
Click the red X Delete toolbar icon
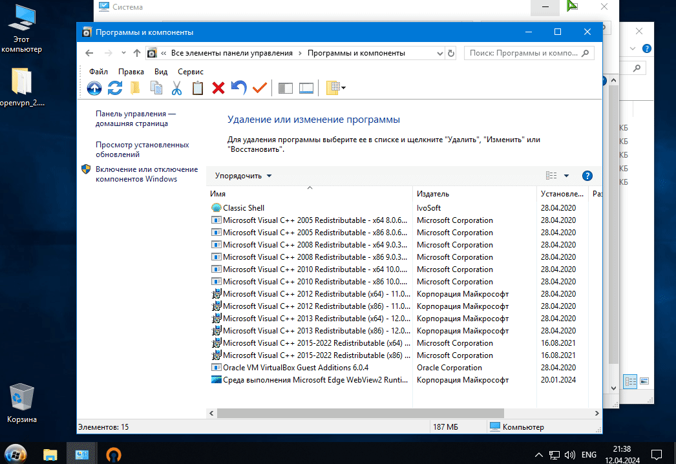218,88
